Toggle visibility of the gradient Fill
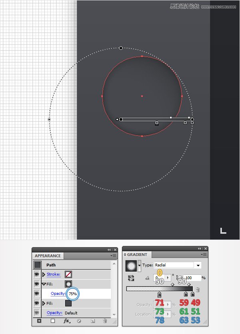 (x=37, y=284)
